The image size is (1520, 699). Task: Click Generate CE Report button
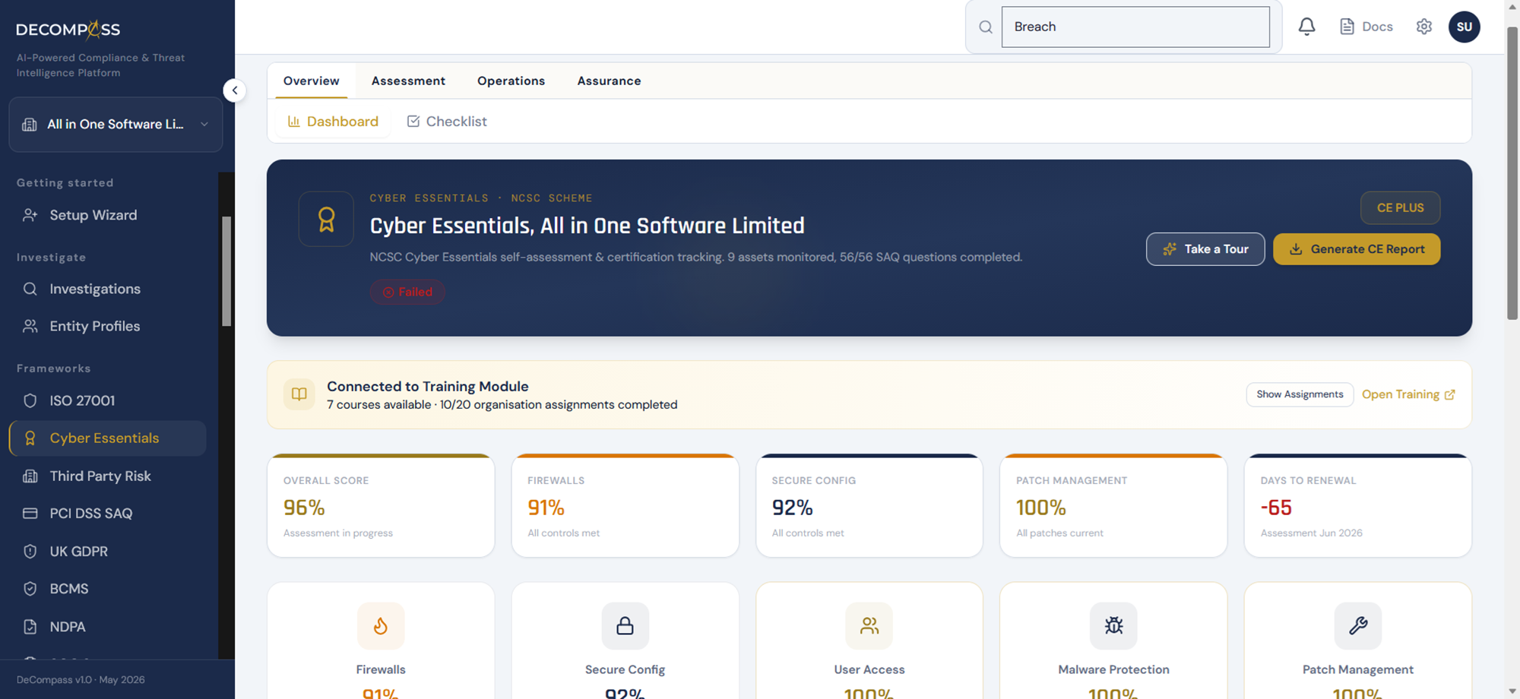[x=1357, y=249]
